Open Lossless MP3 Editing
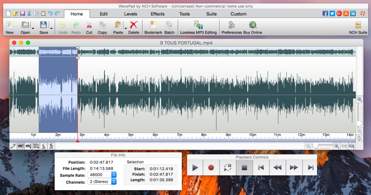The width and height of the screenshot is (371, 195). 198,27
